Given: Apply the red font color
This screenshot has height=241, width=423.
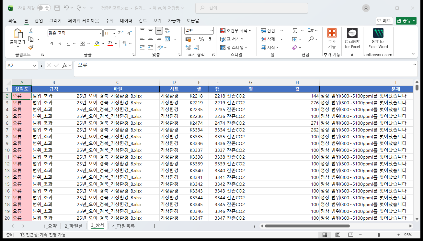Looking at the screenshot, I should tap(110, 43).
